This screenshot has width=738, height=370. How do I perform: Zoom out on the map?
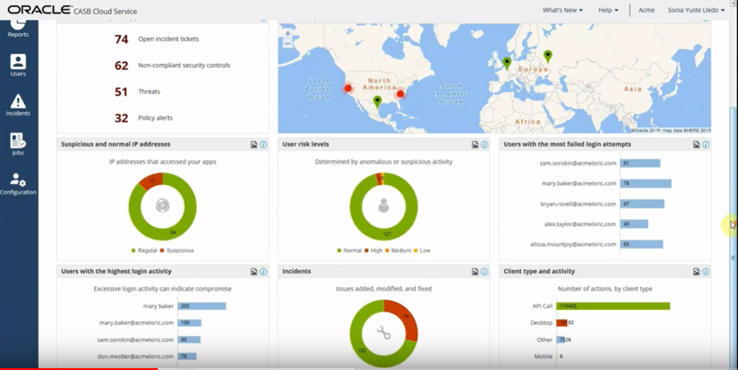[288, 44]
